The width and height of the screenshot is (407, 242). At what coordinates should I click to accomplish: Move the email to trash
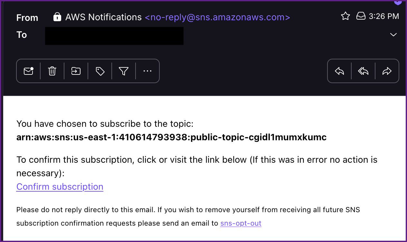[52, 71]
